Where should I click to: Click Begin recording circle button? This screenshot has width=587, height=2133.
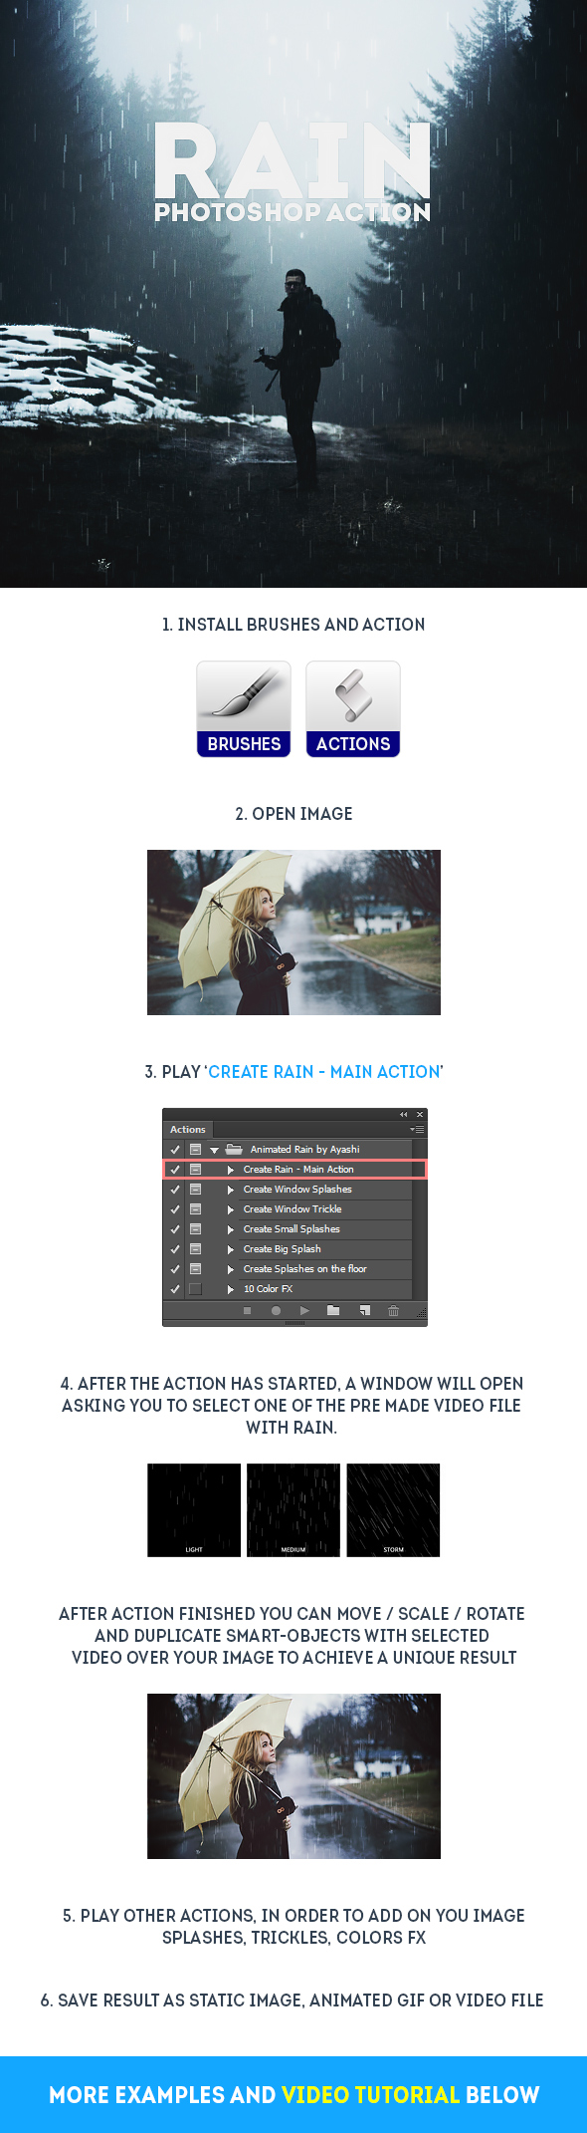(276, 1311)
